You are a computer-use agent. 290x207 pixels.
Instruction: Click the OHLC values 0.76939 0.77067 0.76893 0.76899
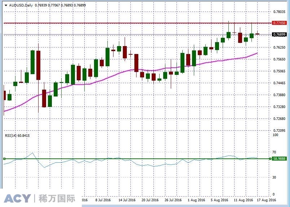coord(60,5)
